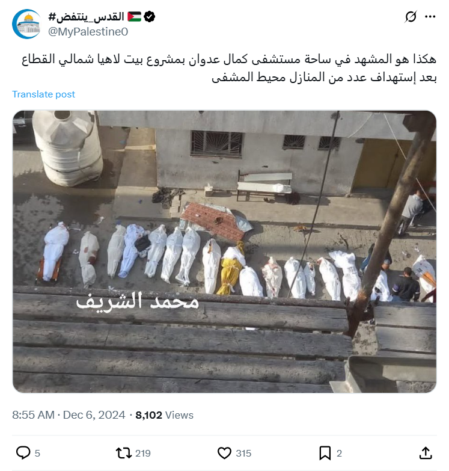Click the Grok slash-circle icon
The image size is (449, 471).
(411, 16)
